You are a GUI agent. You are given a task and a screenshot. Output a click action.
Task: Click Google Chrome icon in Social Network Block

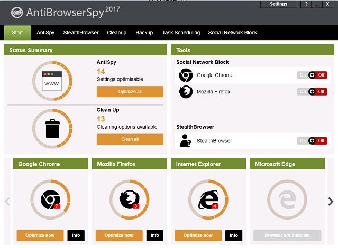[x=186, y=75]
